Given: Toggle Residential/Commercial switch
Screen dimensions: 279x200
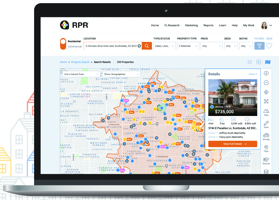Looking at the screenshot, I should click(63, 44).
